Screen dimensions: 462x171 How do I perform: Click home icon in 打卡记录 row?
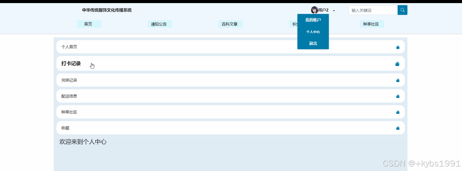click(397, 64)
